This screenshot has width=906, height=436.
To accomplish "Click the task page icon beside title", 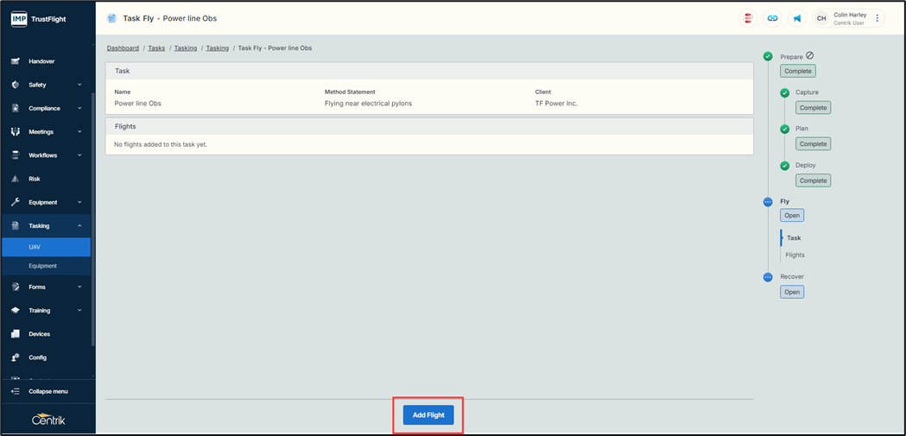I will click(111, 18).
